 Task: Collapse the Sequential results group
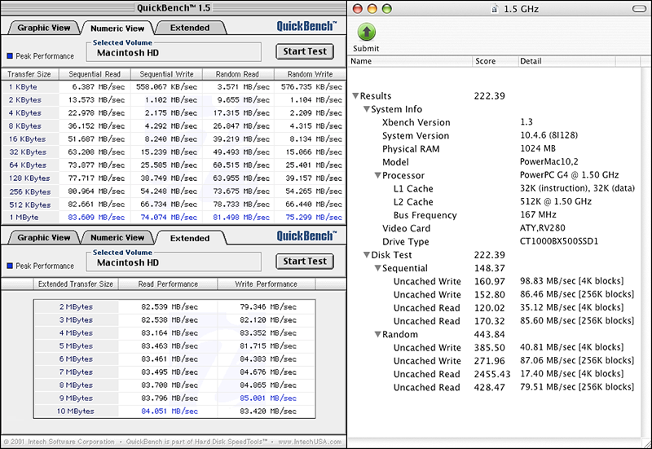[377, 268]
